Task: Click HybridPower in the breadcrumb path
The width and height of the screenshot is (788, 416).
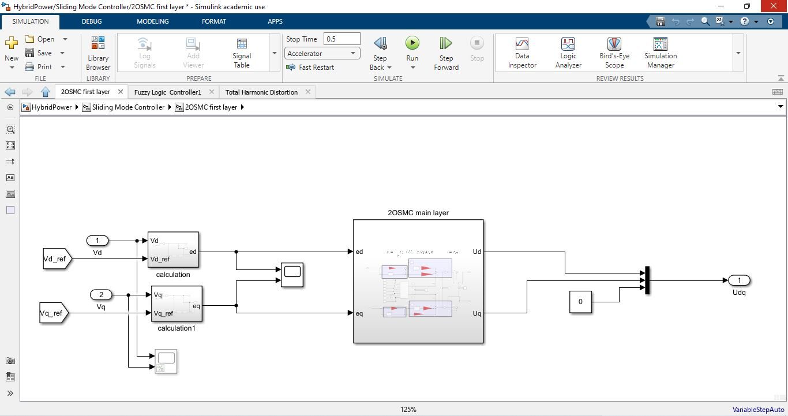Action: pos(51,107)
